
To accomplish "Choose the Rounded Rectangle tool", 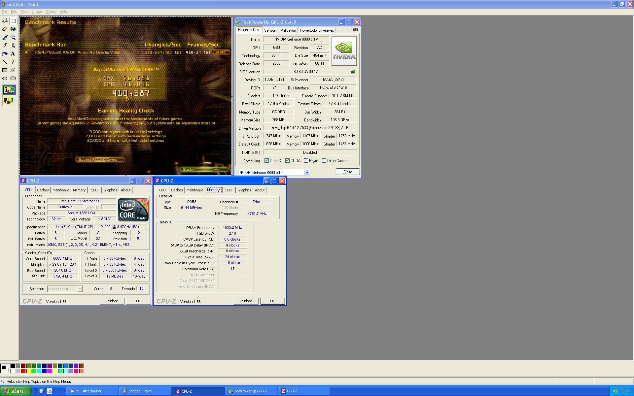I will (x=13, y=79).
